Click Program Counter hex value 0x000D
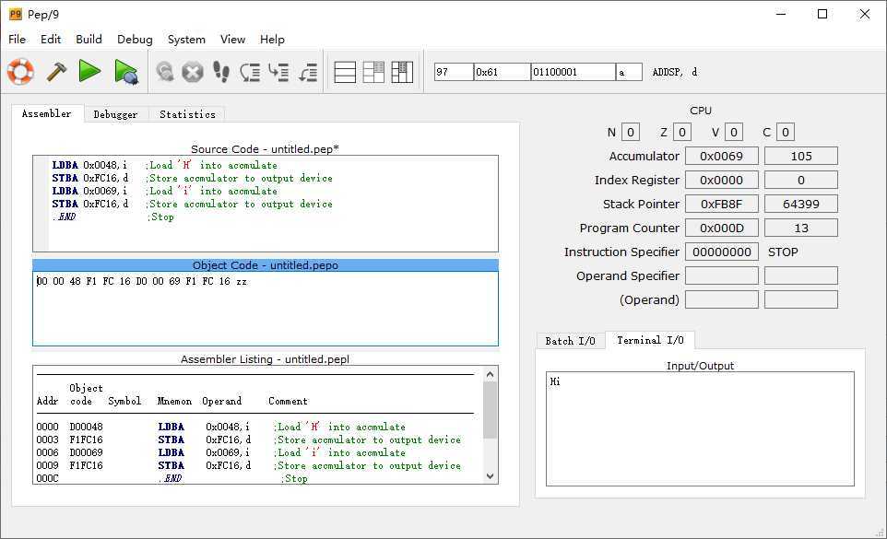The width and height of the screenshot is (887, 539). coord(722,228)
